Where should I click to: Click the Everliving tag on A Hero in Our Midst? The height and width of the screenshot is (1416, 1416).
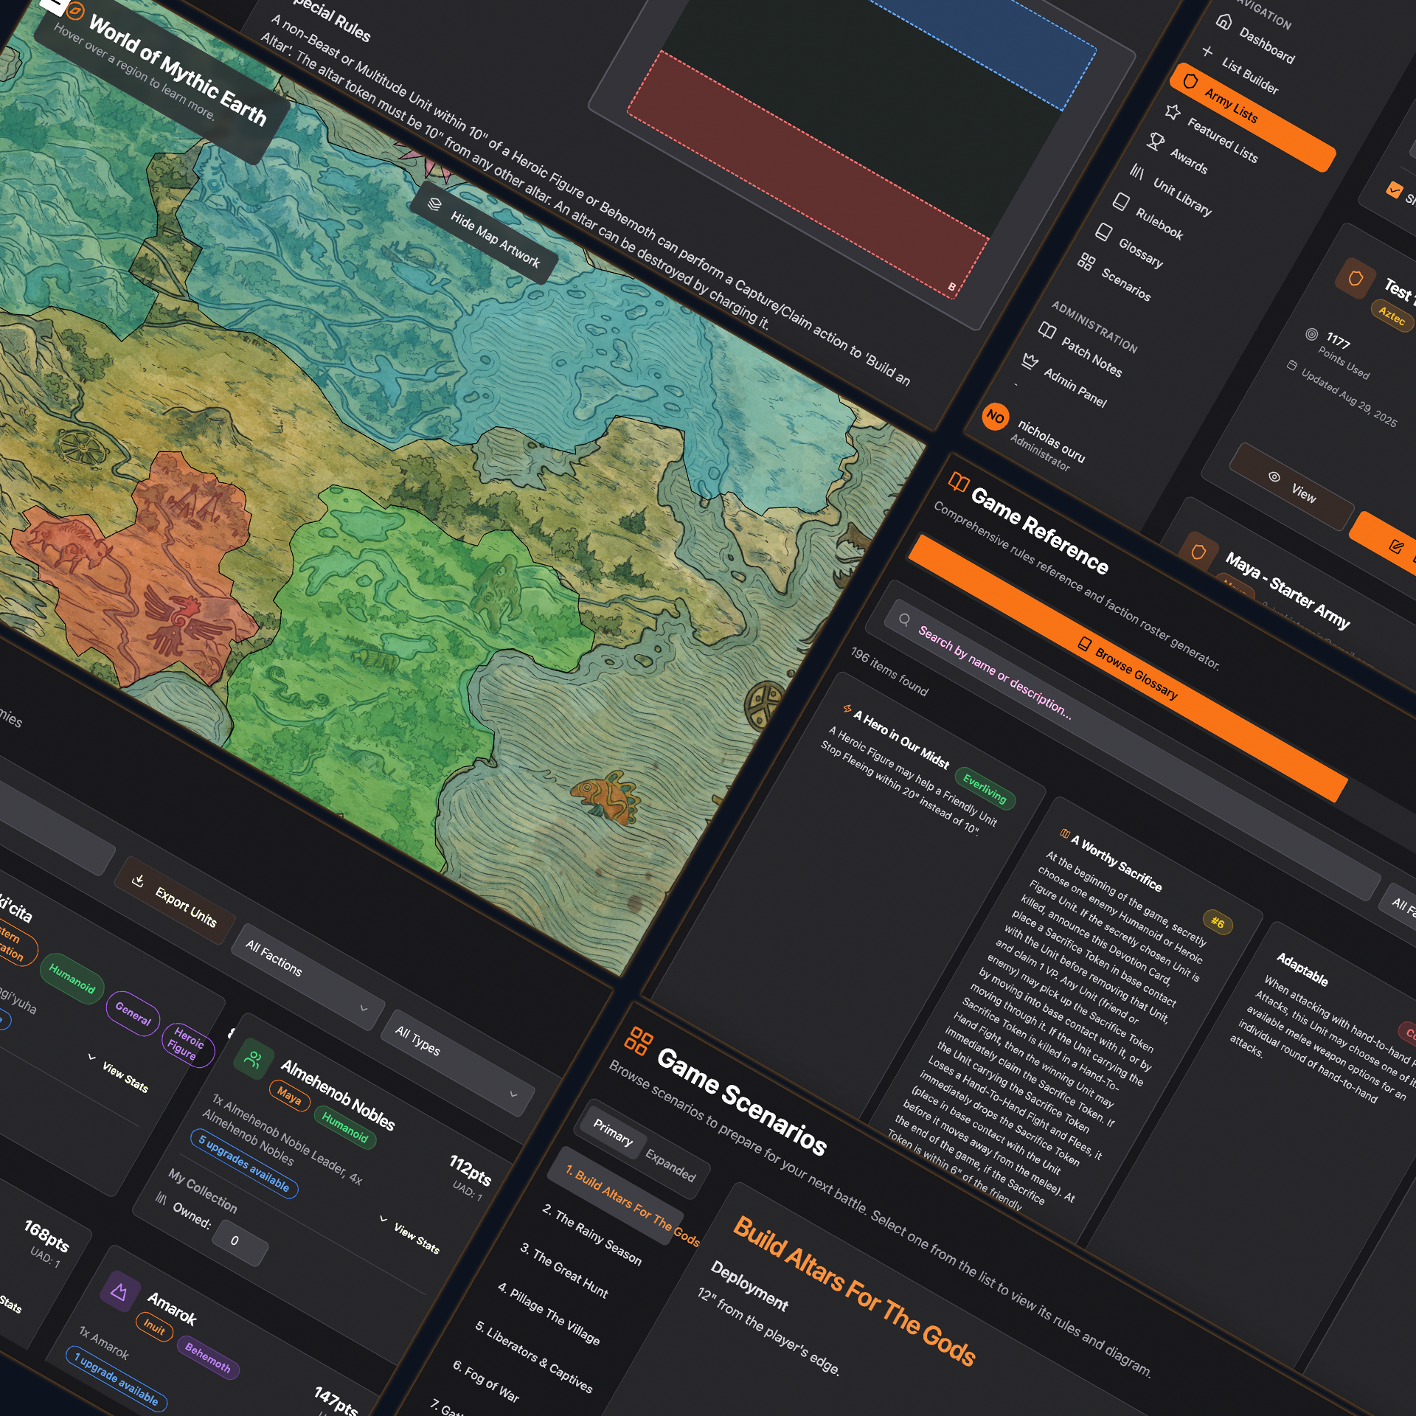[985, 788]
